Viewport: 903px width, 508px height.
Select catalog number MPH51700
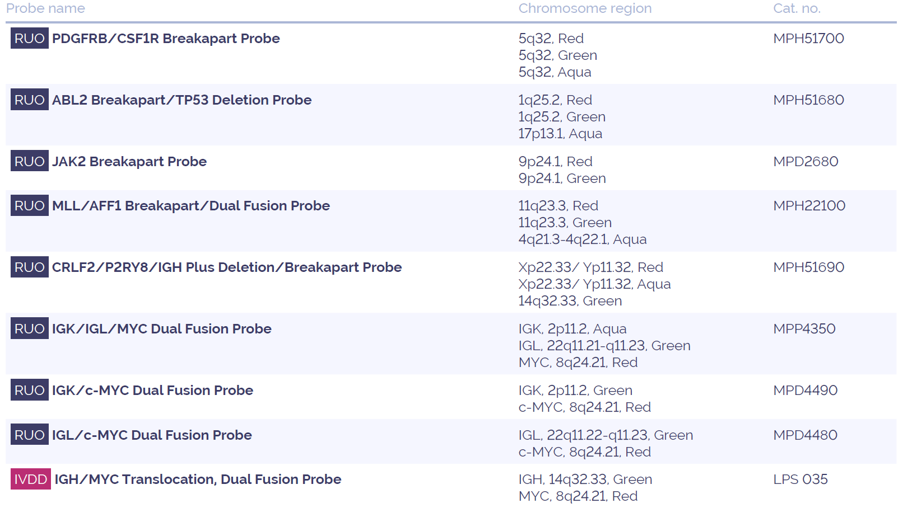tap(808, 39)
